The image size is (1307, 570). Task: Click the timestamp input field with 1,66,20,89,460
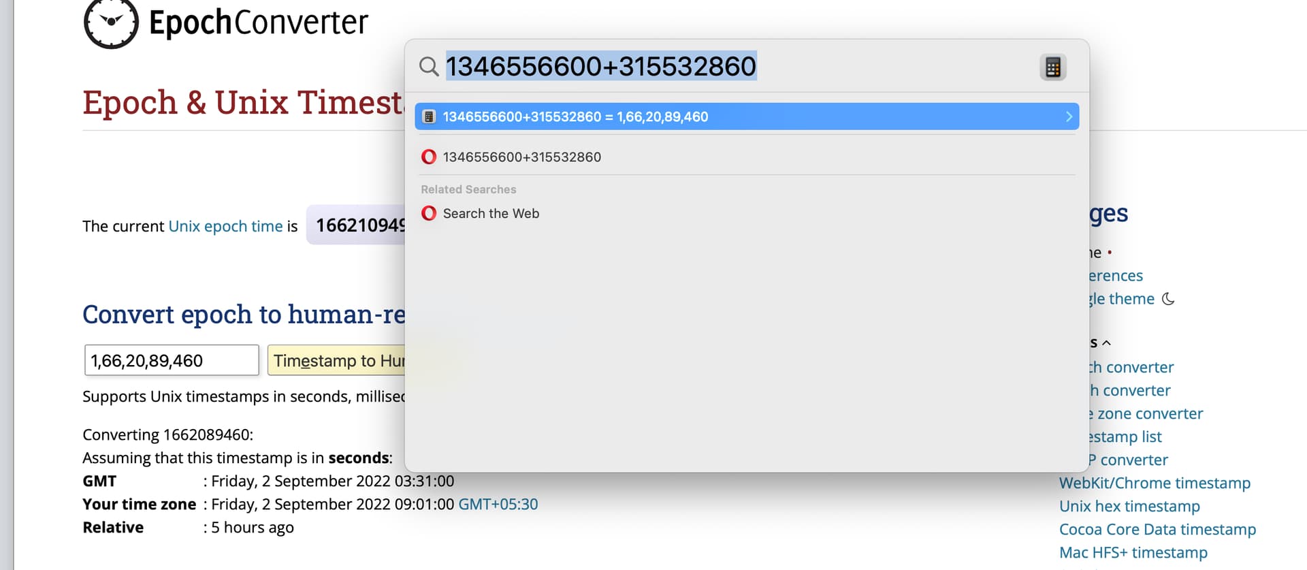point(172,360)
